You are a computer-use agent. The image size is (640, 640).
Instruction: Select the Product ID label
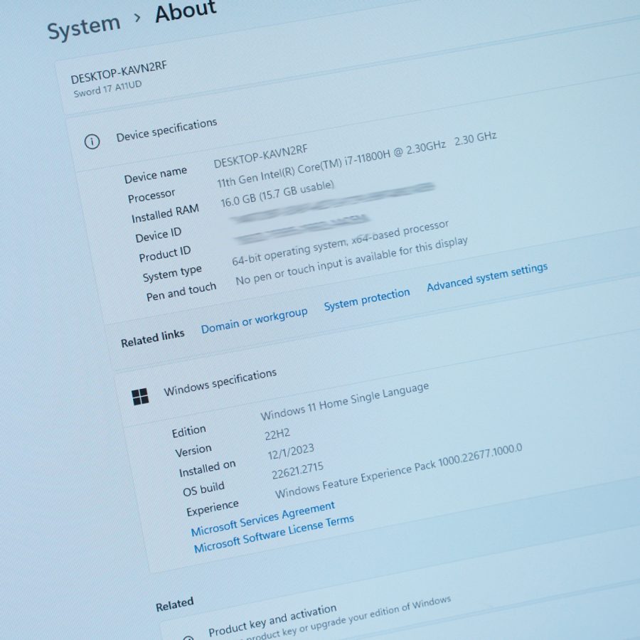[165, 253]
